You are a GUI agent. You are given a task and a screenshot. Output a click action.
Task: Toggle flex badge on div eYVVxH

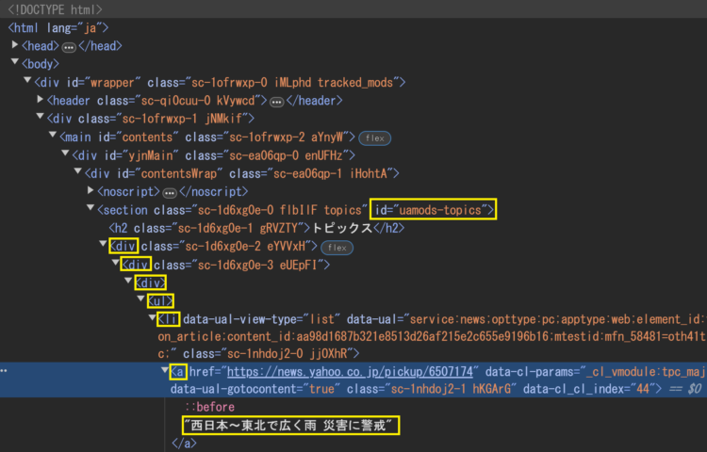point(337,248)
